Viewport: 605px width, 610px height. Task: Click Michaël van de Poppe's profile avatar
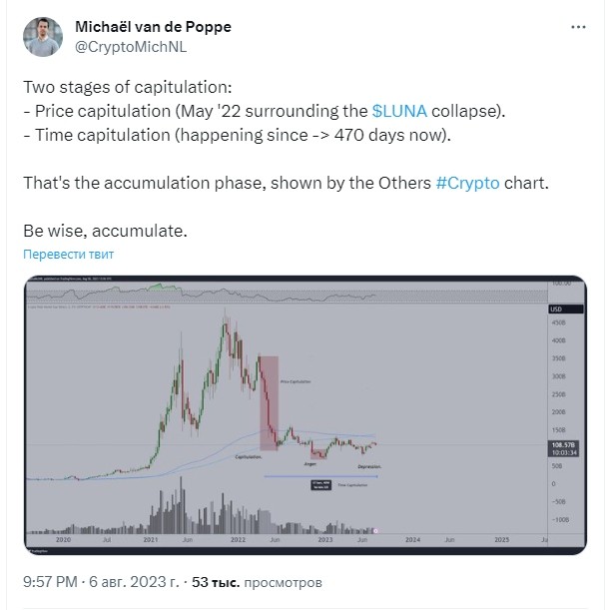(x=43, y=37)
